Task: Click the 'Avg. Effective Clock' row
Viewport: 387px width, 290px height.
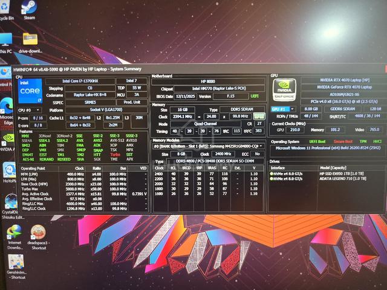Action: coord(84,199)
